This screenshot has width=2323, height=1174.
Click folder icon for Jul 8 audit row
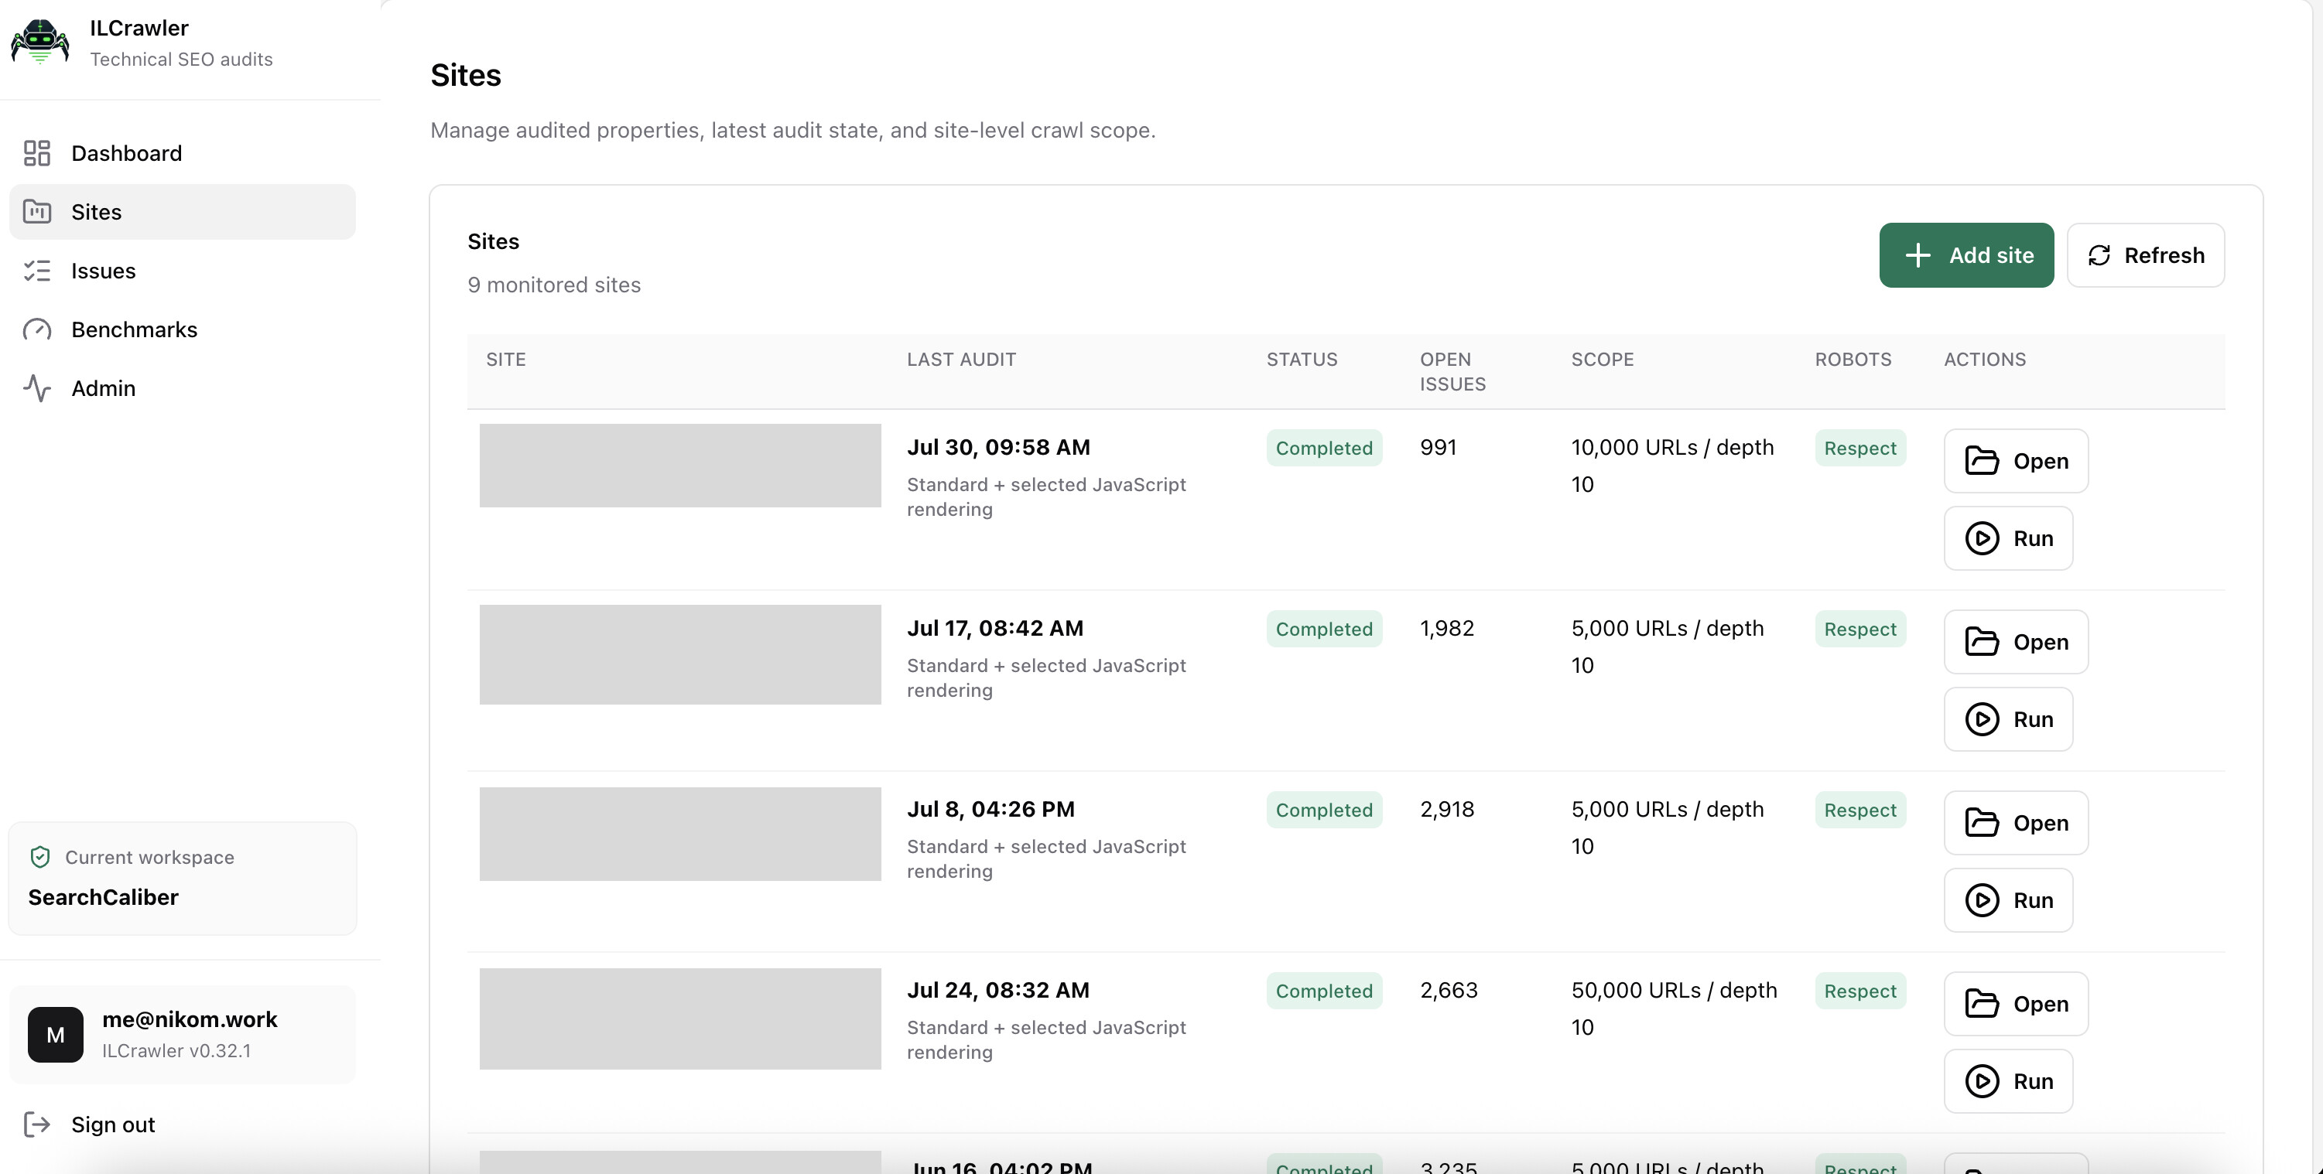click(1981, 823)
